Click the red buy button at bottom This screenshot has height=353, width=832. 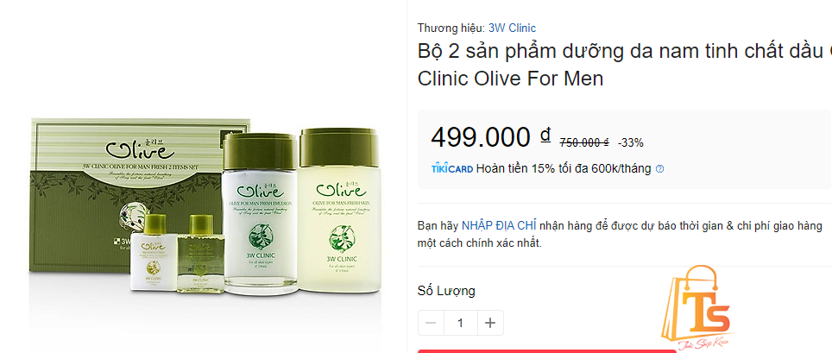(x=546, y=351)
